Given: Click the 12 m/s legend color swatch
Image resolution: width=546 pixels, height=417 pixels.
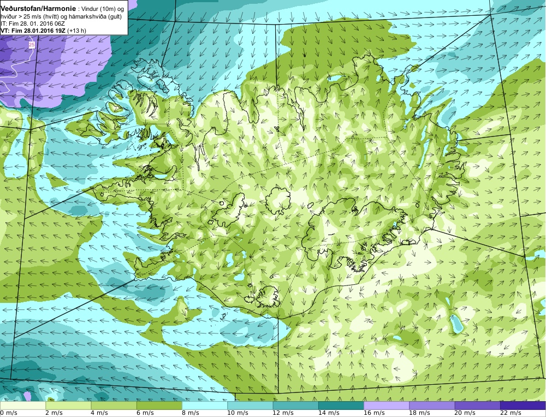Looking at the screenshot, I should (295, 406).
